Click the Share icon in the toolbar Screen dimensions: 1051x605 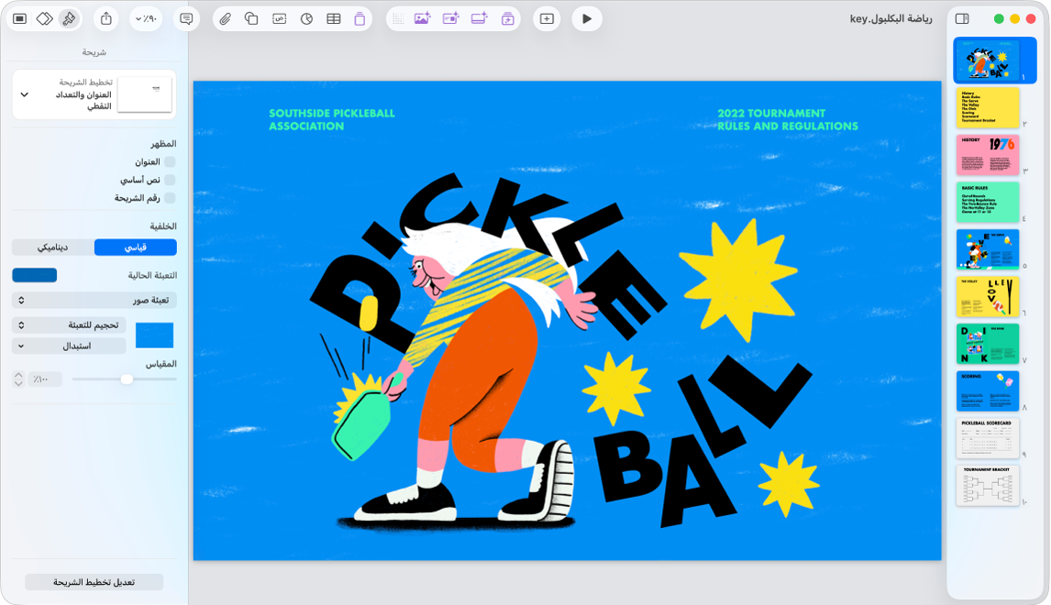click(106, 18)
